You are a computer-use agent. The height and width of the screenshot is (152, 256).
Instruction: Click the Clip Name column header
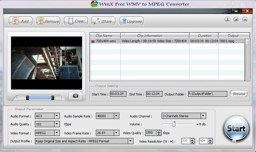pos(105,35)
